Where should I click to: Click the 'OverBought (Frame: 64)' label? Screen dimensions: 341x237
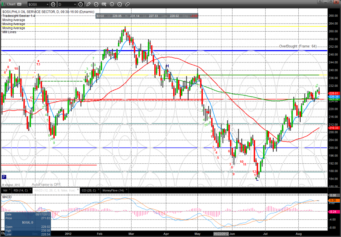(x=298, y=46)
